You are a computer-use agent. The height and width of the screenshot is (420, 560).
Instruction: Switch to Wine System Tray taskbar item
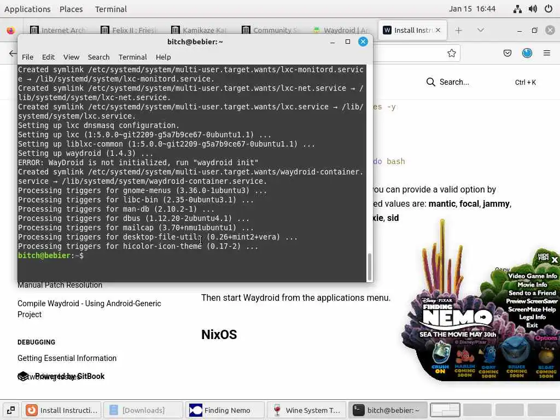(306, 410)
